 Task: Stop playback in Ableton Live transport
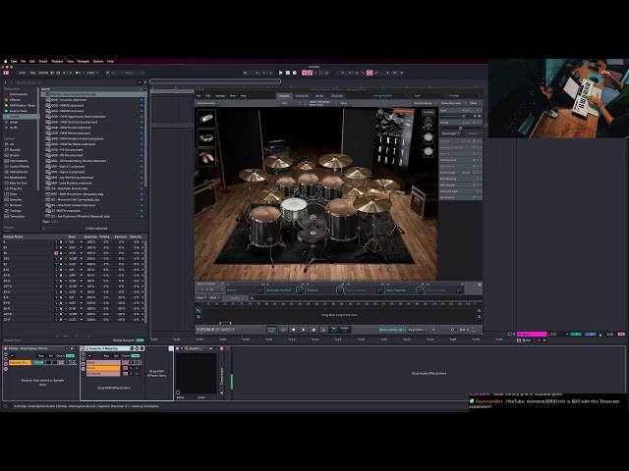[288, 73]
